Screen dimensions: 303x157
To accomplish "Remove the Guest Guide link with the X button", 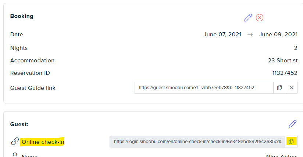I will pos(292,88).
